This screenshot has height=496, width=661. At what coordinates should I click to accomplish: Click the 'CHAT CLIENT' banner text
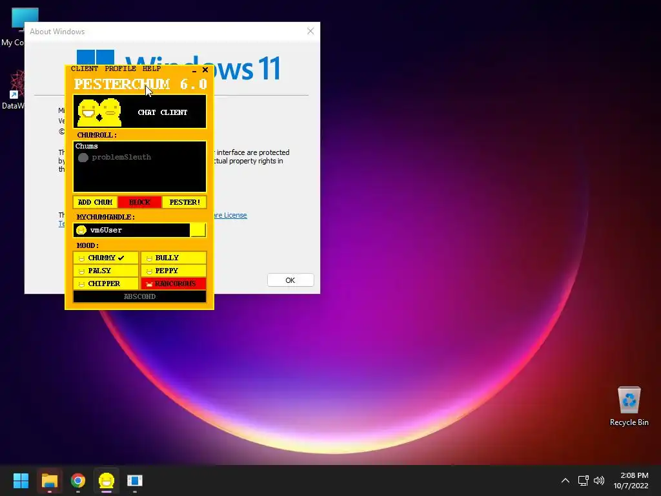162,112
